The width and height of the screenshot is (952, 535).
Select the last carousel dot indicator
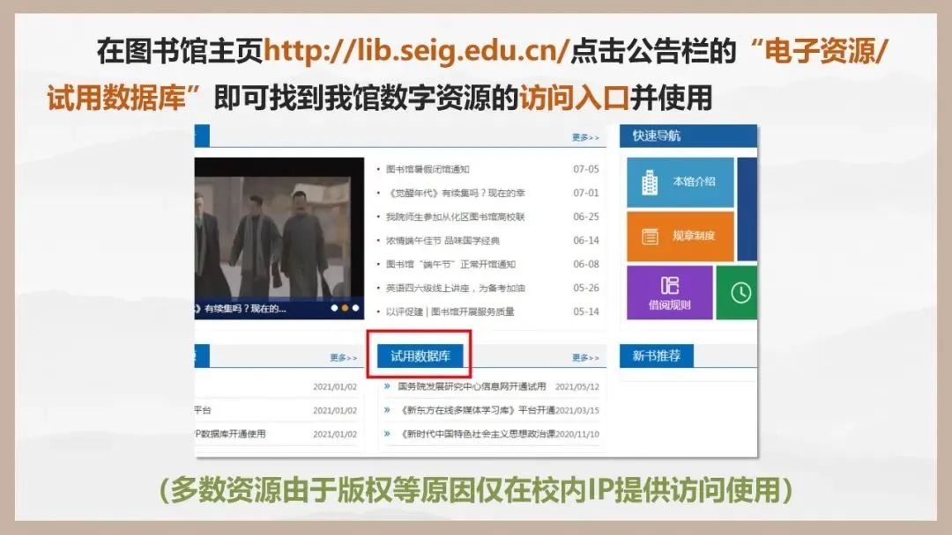355,308
